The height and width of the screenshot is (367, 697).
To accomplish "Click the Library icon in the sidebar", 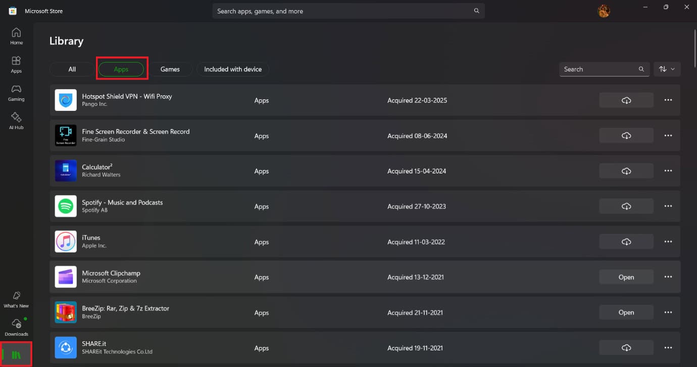I will click(x=16, y=354).
